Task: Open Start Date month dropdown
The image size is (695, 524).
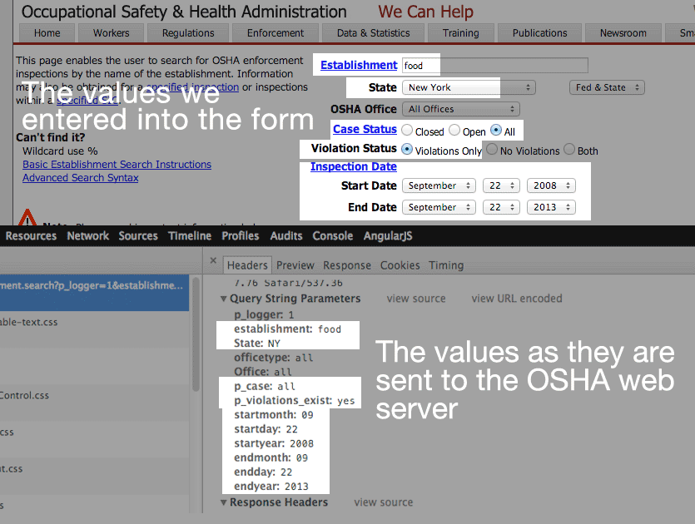Action: coord(439,185)
